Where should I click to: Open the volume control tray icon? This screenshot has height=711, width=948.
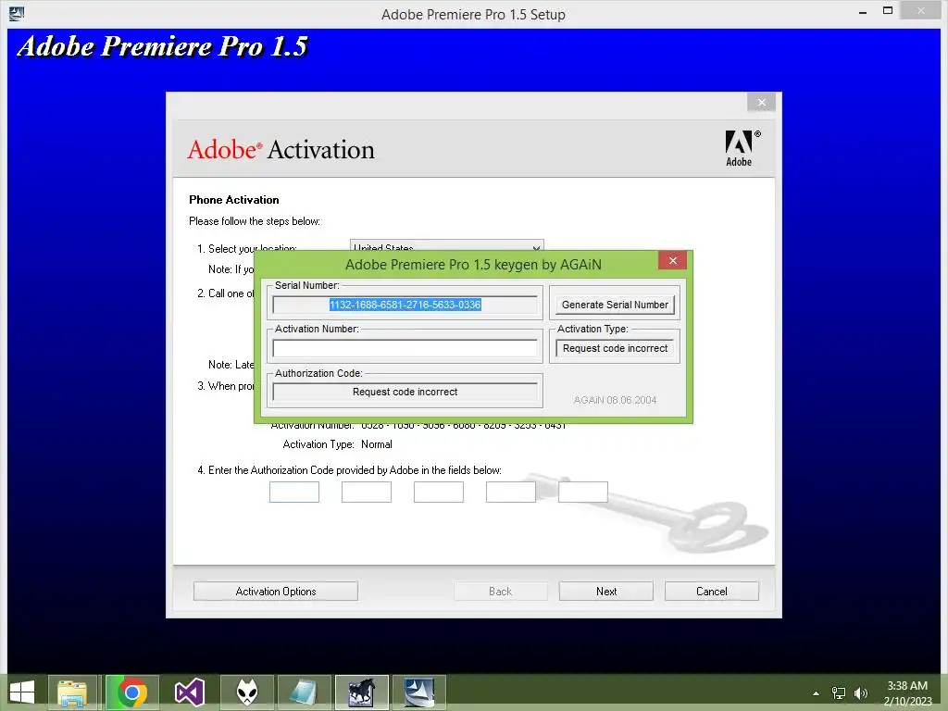(861, 693)
